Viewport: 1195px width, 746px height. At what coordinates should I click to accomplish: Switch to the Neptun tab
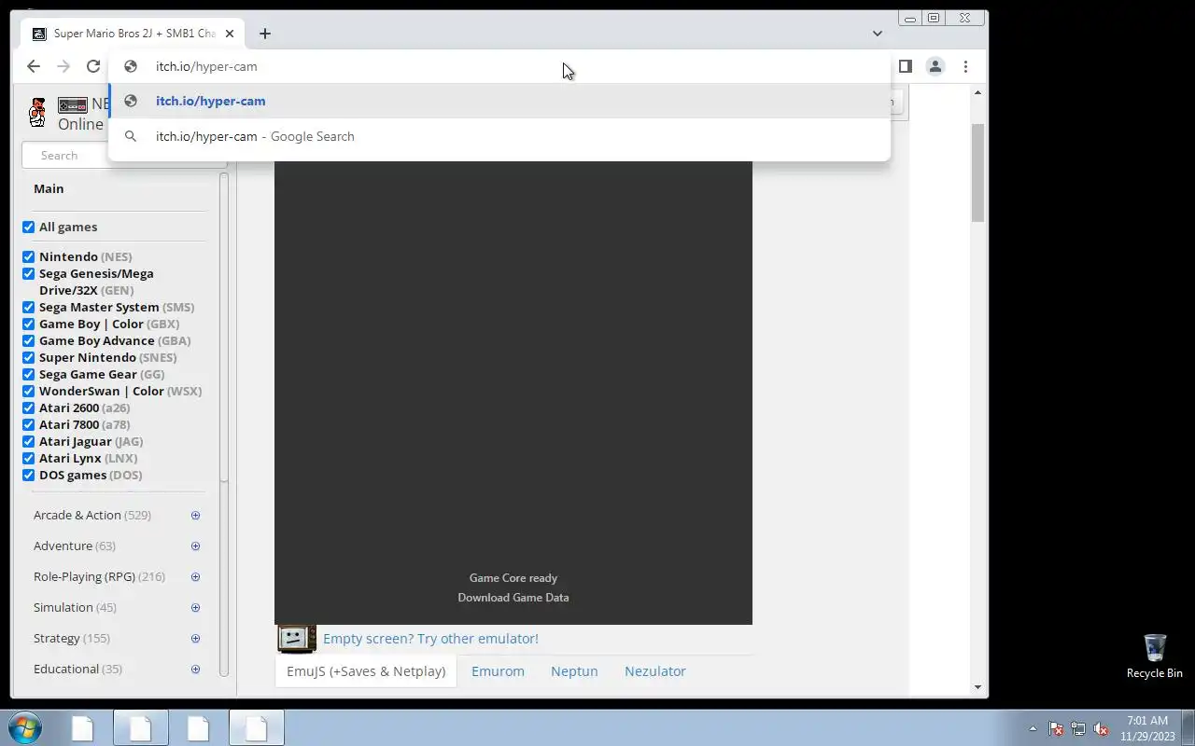coord(574,670)
